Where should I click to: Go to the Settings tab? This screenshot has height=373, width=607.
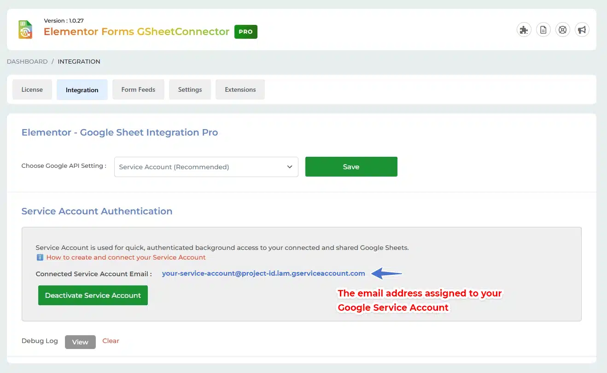click(x=190, y=90)
